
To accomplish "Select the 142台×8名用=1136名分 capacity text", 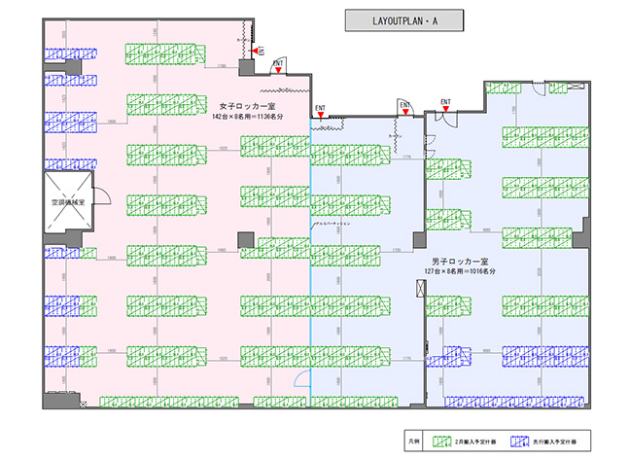I will [x=248, y=116].
